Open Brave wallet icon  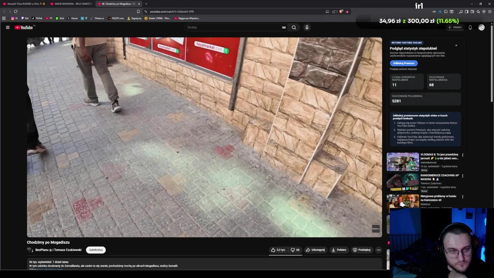pyautogui.click(x=472, y=12)
